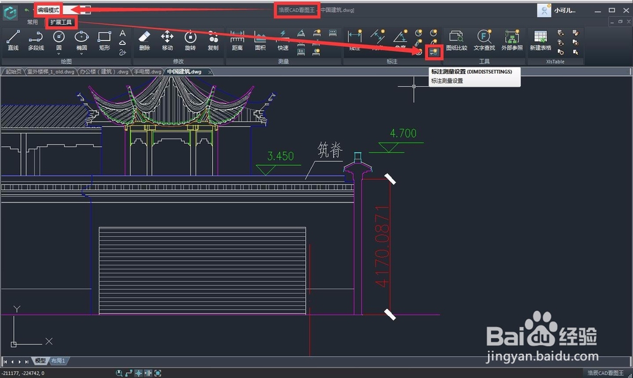Click the 复制 copy tool

point(213,40)
